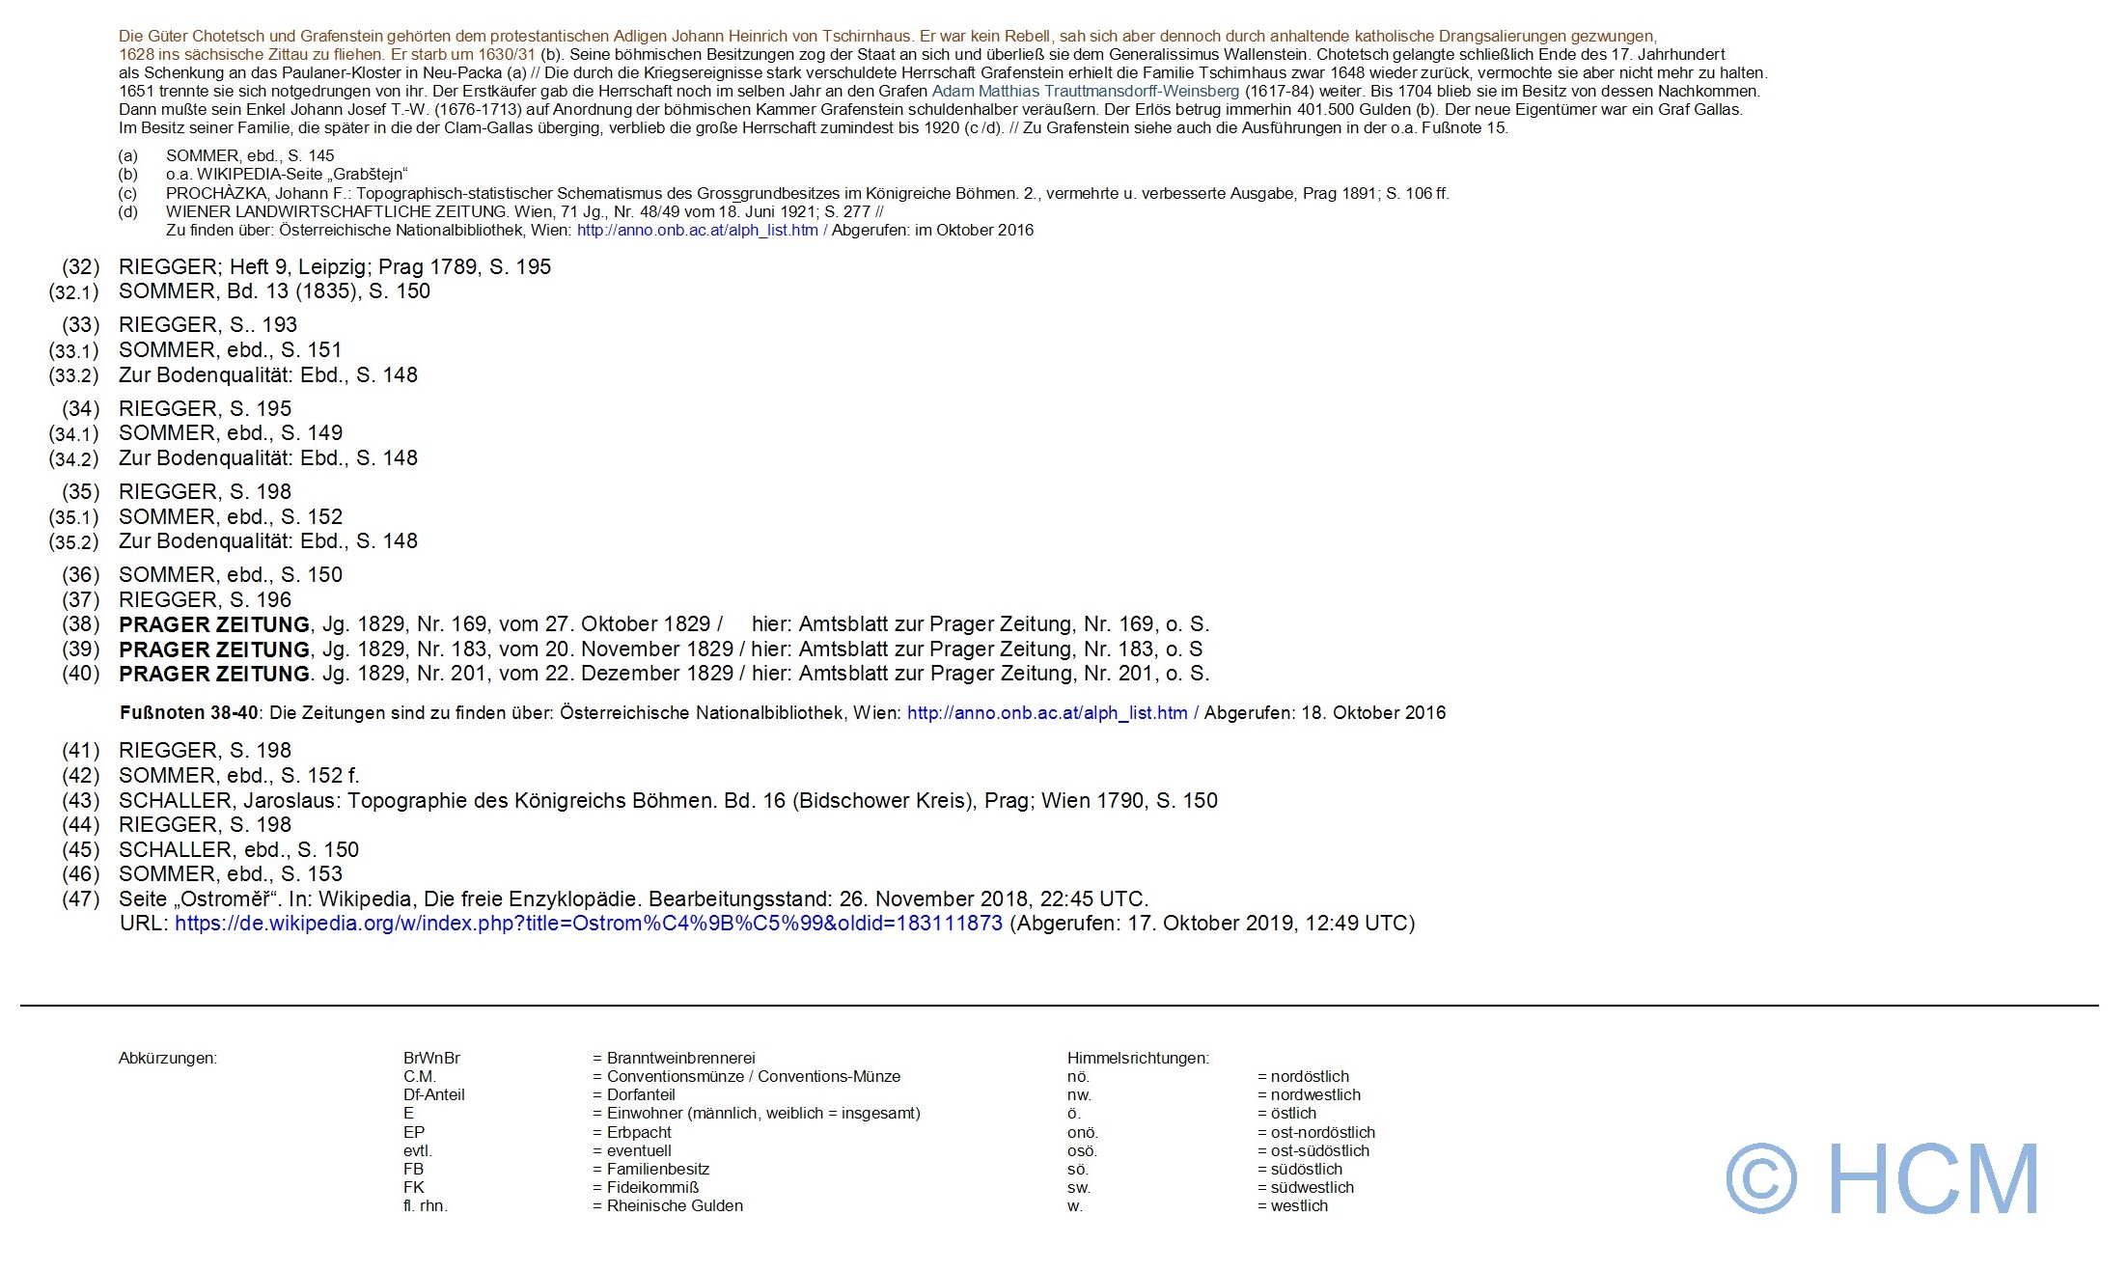Viewport: 2128px width, 1271px height.
Task: Click the © HCM watermark logo
Action: click(x=1882, y=1179)
